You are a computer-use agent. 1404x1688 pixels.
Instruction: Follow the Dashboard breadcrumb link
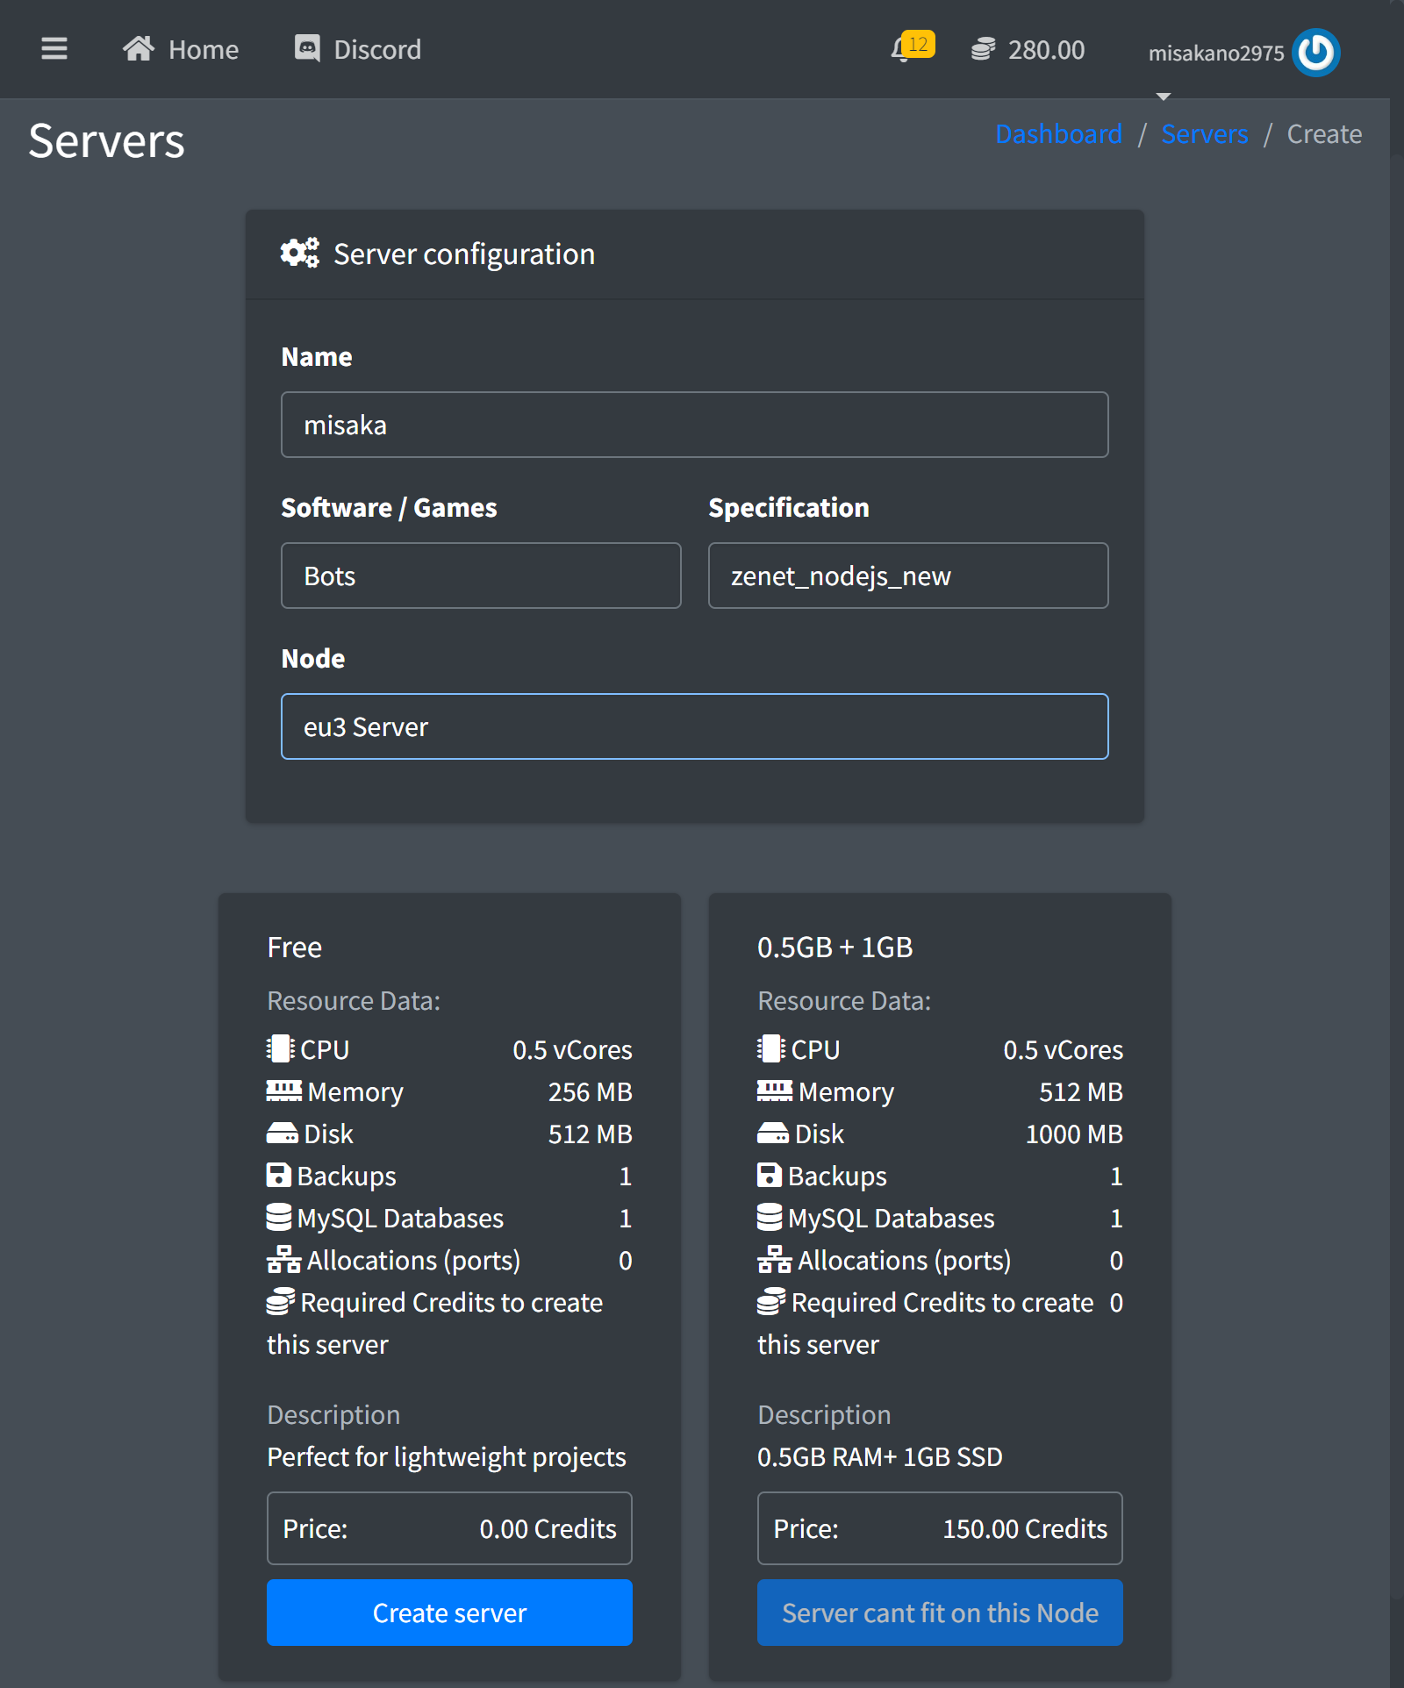click(x=1058, y=134)
